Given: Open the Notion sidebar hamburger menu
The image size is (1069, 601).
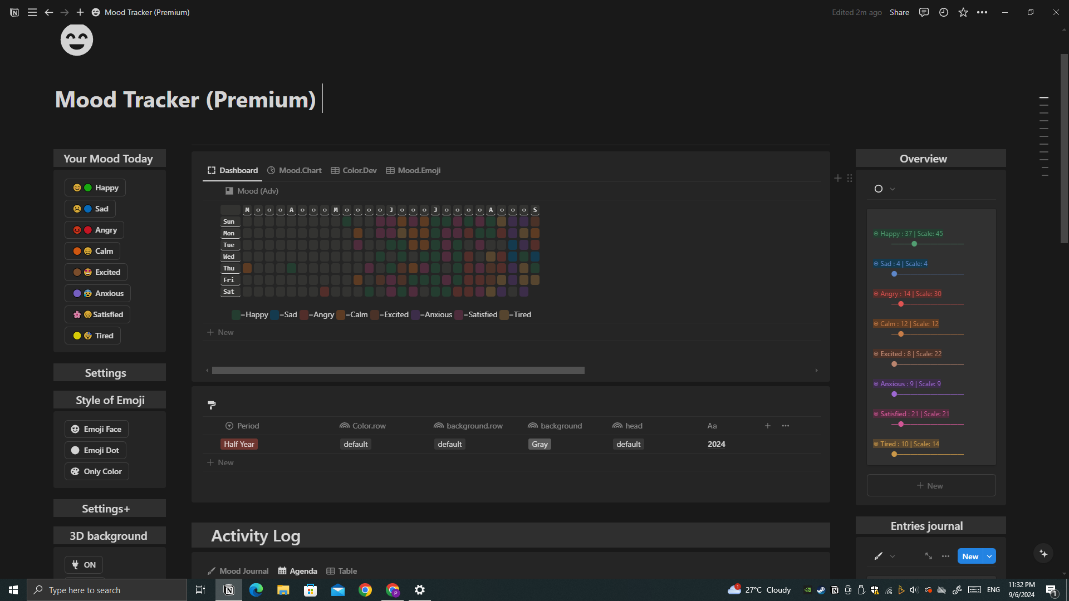Looking at the screenshot, I should pos(32,12).
